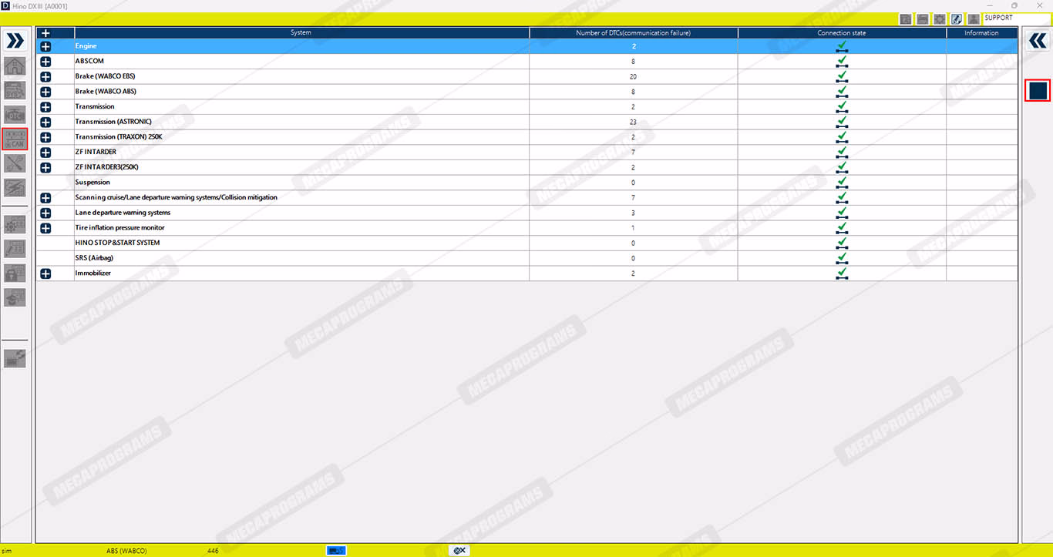The image size is (1053, 557).
Task: Select the ZF INTARDER system name
Action: tap(96, 152)
